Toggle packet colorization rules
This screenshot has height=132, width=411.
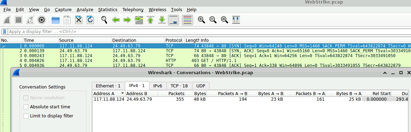[x=187, y=20]
